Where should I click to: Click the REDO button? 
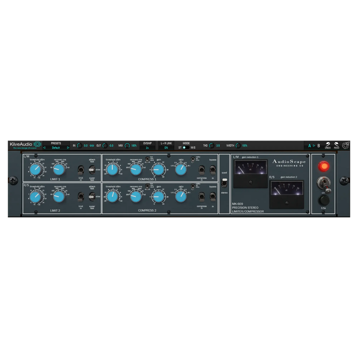[x=337, y=145]
